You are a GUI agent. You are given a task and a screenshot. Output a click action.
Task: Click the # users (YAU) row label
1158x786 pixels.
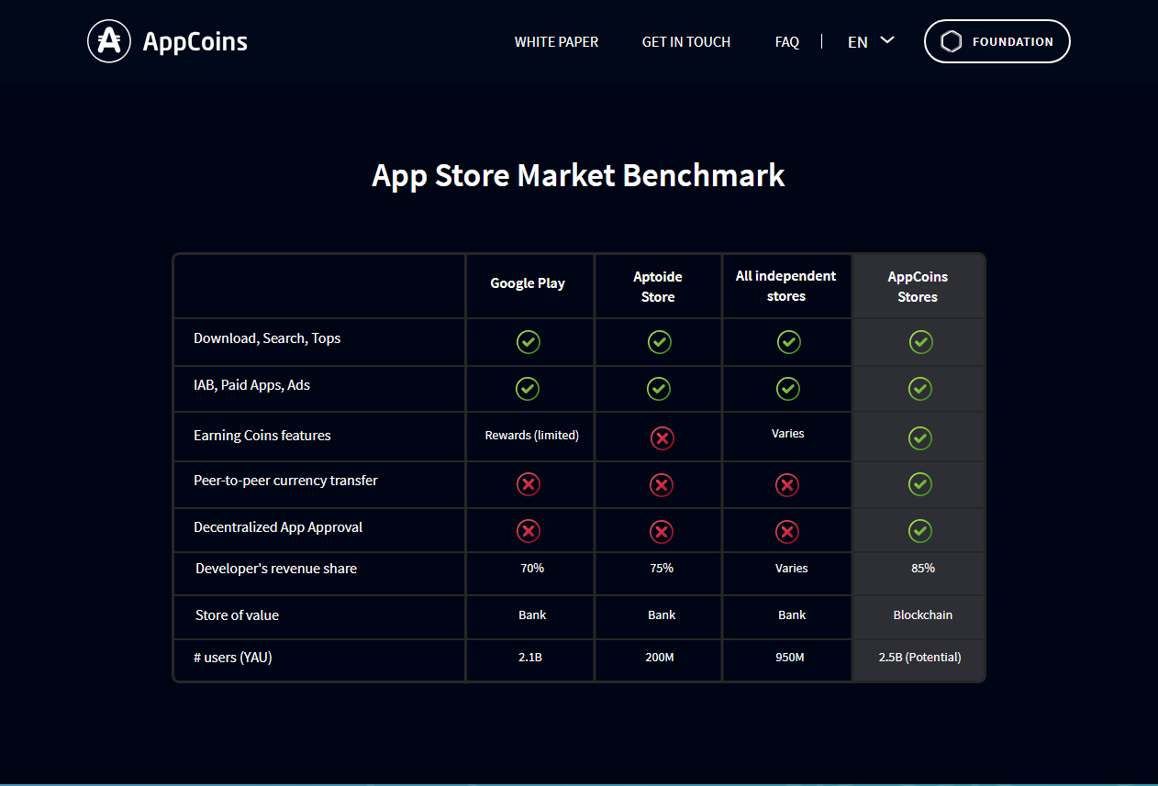click(232, 658)
